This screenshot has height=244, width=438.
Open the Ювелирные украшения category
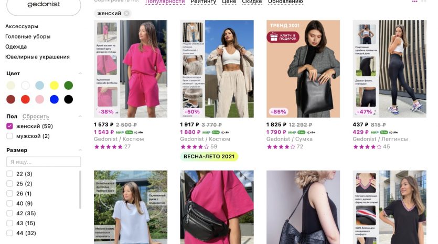pyautogui.click(x=37, y=57)
